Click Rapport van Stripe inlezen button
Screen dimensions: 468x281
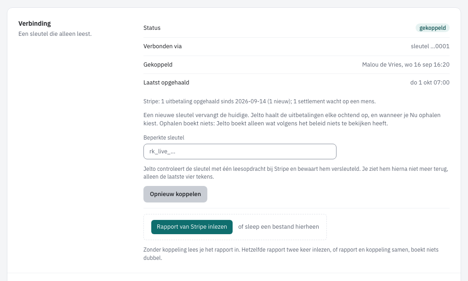(x=192, y=227)
